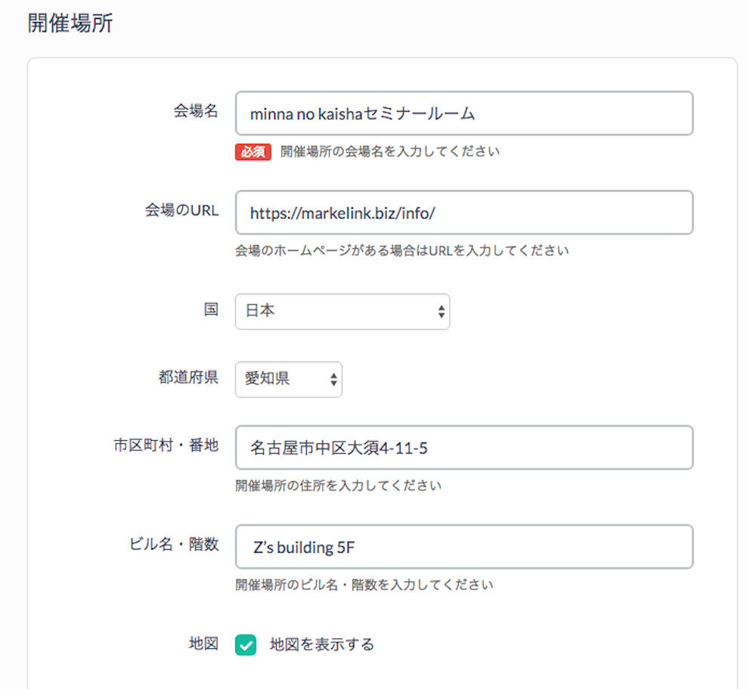Image resolution: width=750 pixels, height=689 pixels.
Task: Open the 国 dropdown showing 日本
Action: tap(342, 312)
